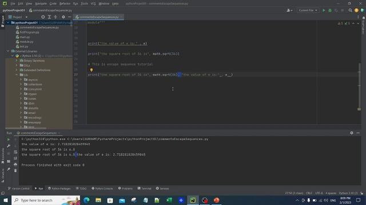Clear all Run console output trash icon
The height and width of the screenshot is (205, 366).
click(x=15, y=171)
